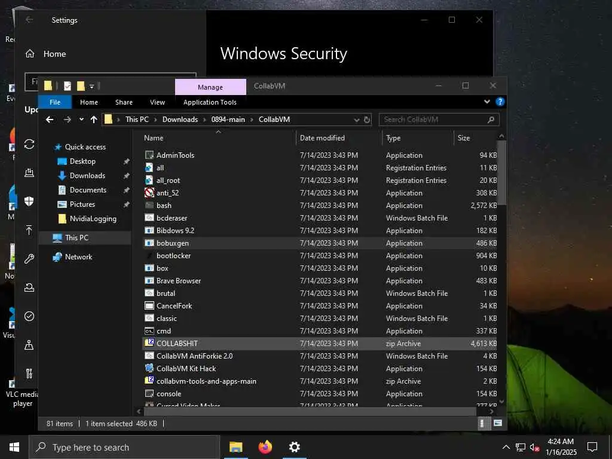Image resolution: width=612 pixels, height=459 pixels.
Task: Open Customize Quick Access Toolbar dropdown
Action: [91, 86]
